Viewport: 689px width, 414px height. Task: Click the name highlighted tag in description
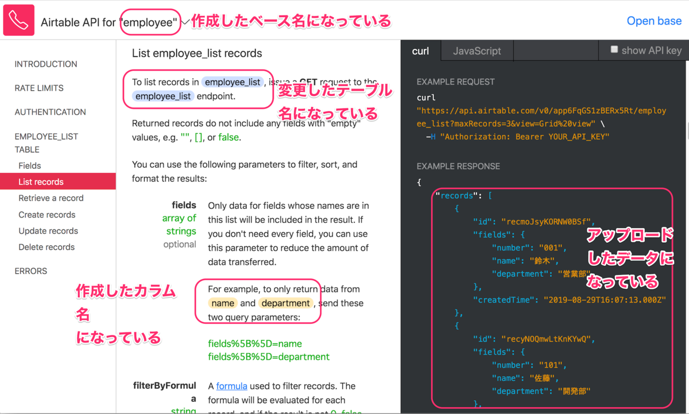pyautogui.click(x=223, y=303)
